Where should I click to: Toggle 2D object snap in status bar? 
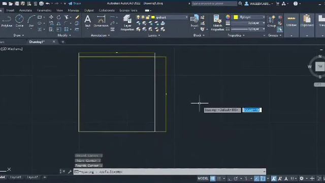[263, 178]
